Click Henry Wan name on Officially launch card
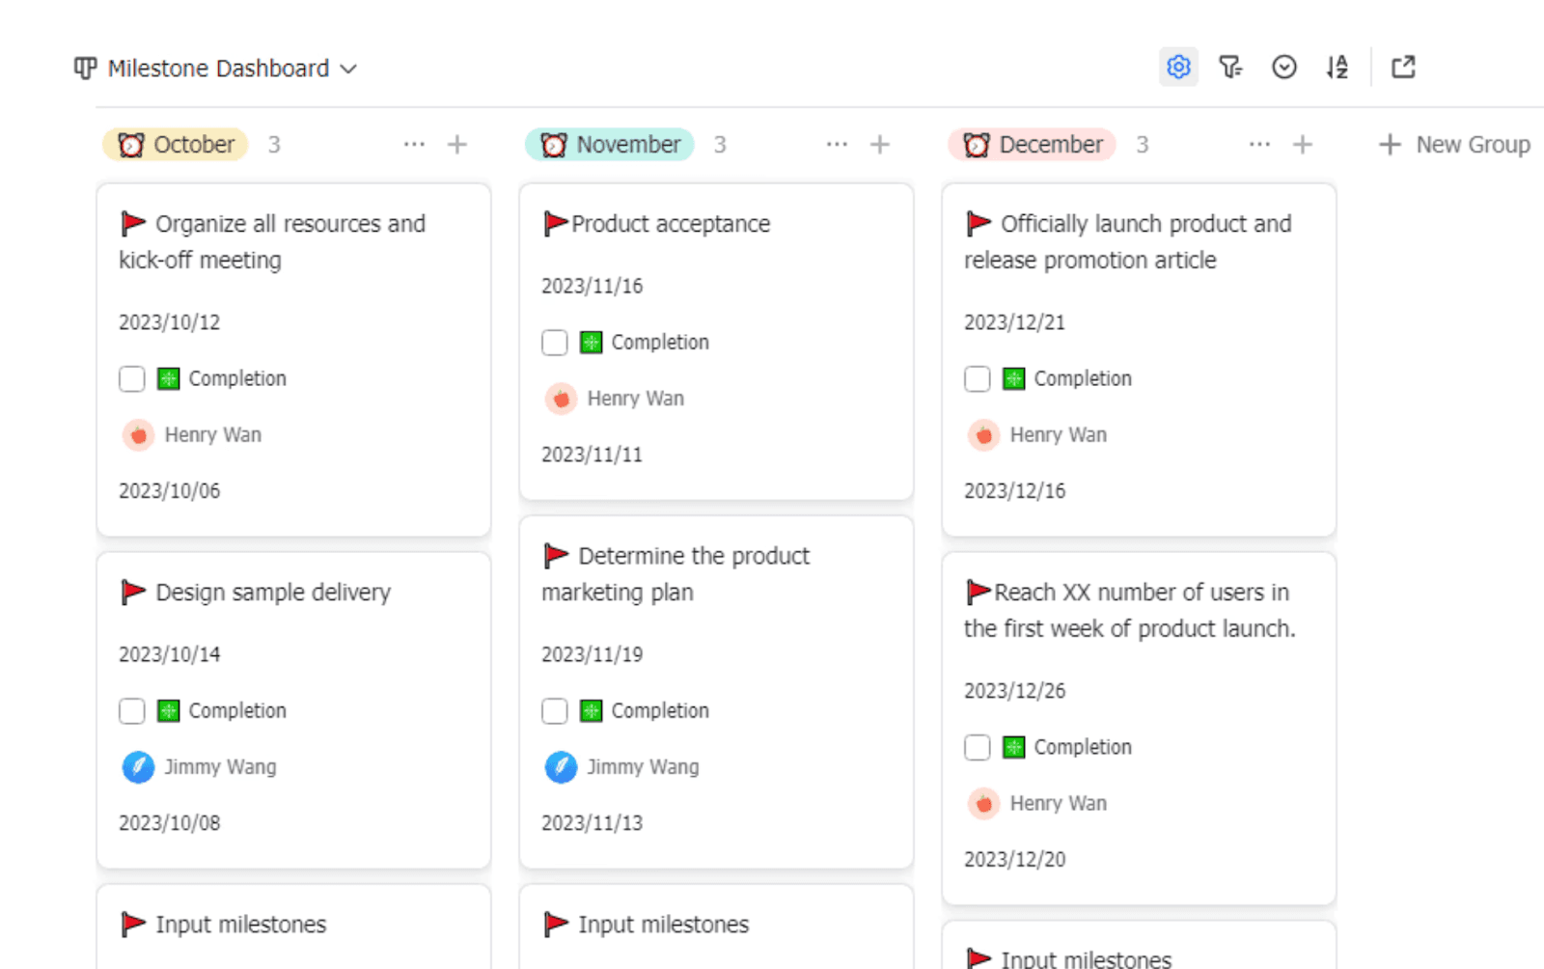 1059,435
